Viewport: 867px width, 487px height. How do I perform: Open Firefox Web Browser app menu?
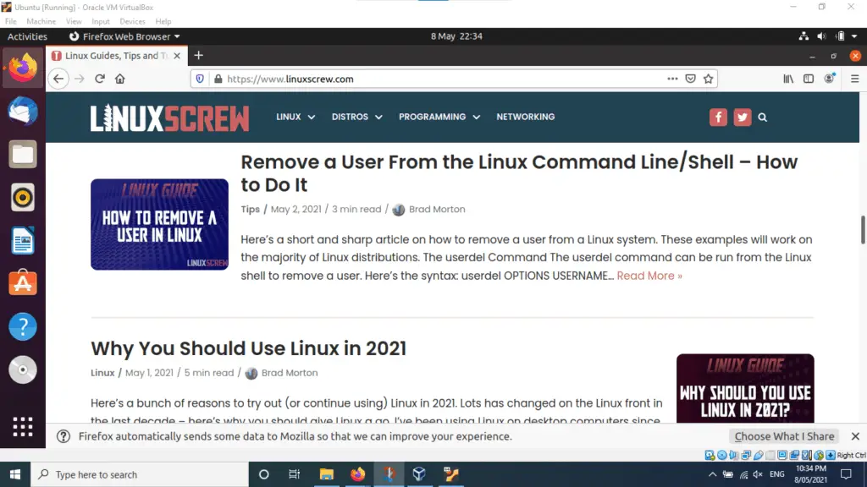click(124, 36)
